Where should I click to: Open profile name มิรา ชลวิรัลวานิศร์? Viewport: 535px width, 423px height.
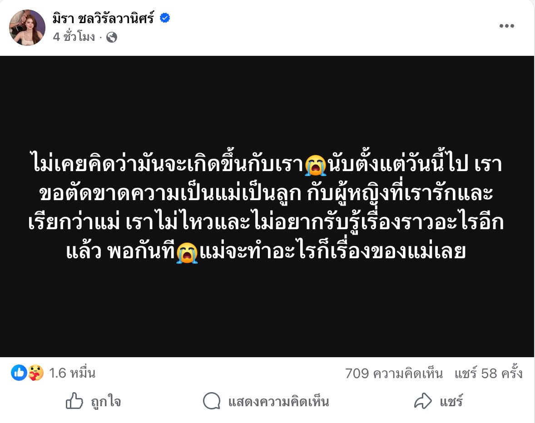(103, 19)
